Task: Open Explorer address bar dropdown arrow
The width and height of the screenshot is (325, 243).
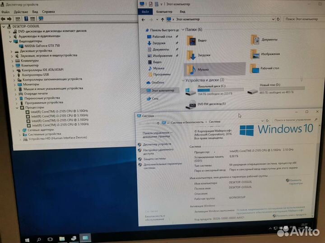Action: (x=273, y=19)
